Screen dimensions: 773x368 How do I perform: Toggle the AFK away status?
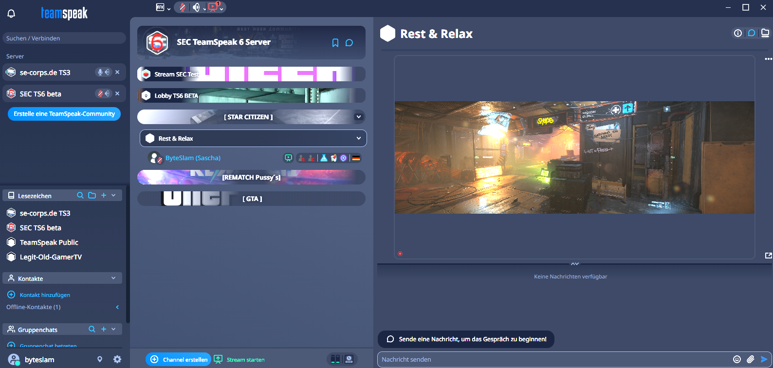[160, 7]
